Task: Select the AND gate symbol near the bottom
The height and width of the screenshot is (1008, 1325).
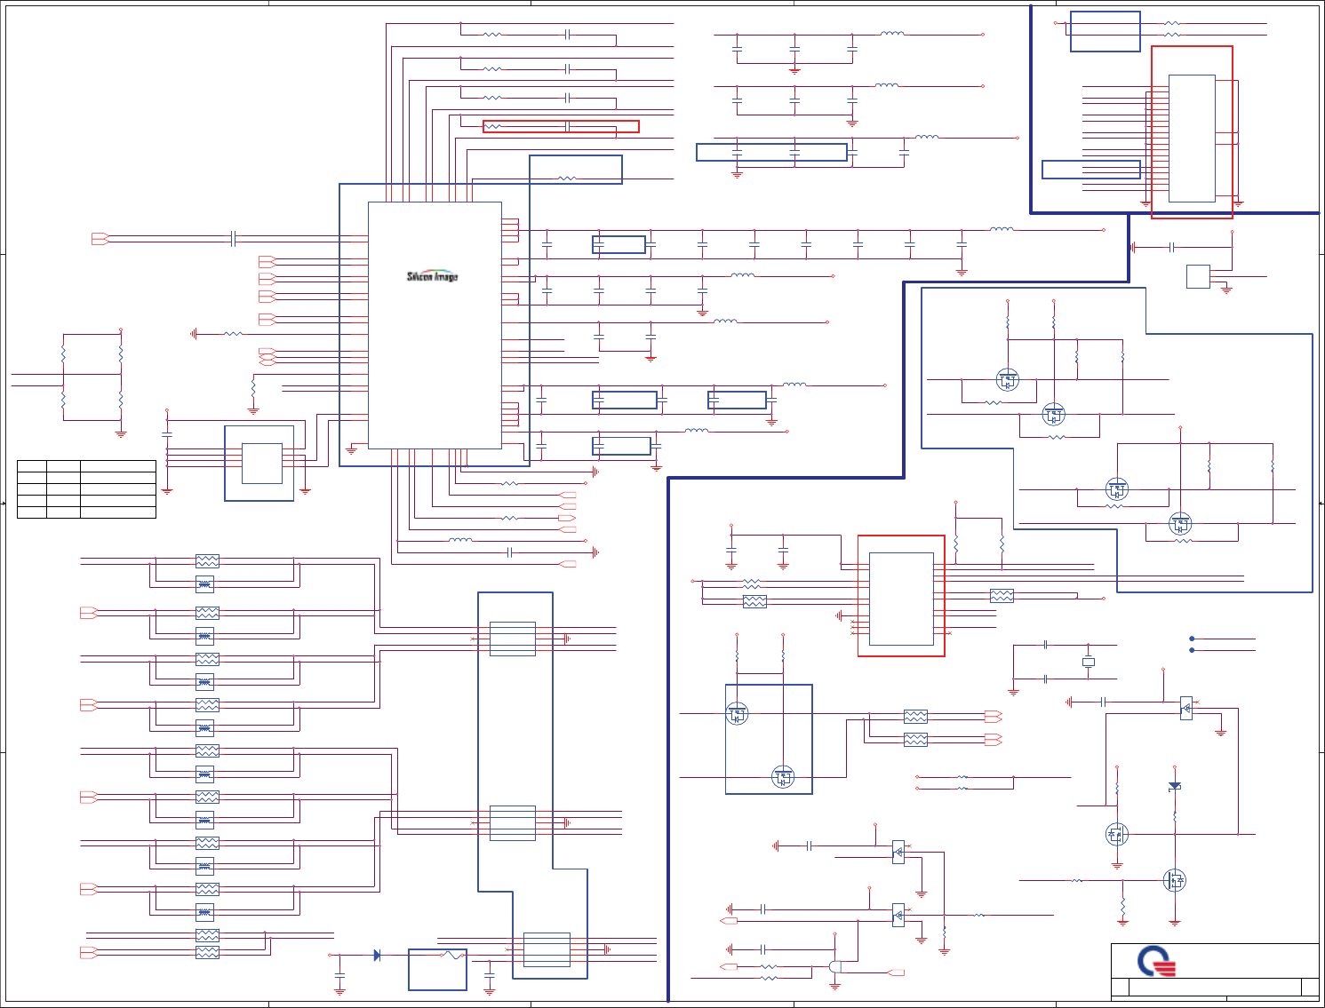Action: 834,966
